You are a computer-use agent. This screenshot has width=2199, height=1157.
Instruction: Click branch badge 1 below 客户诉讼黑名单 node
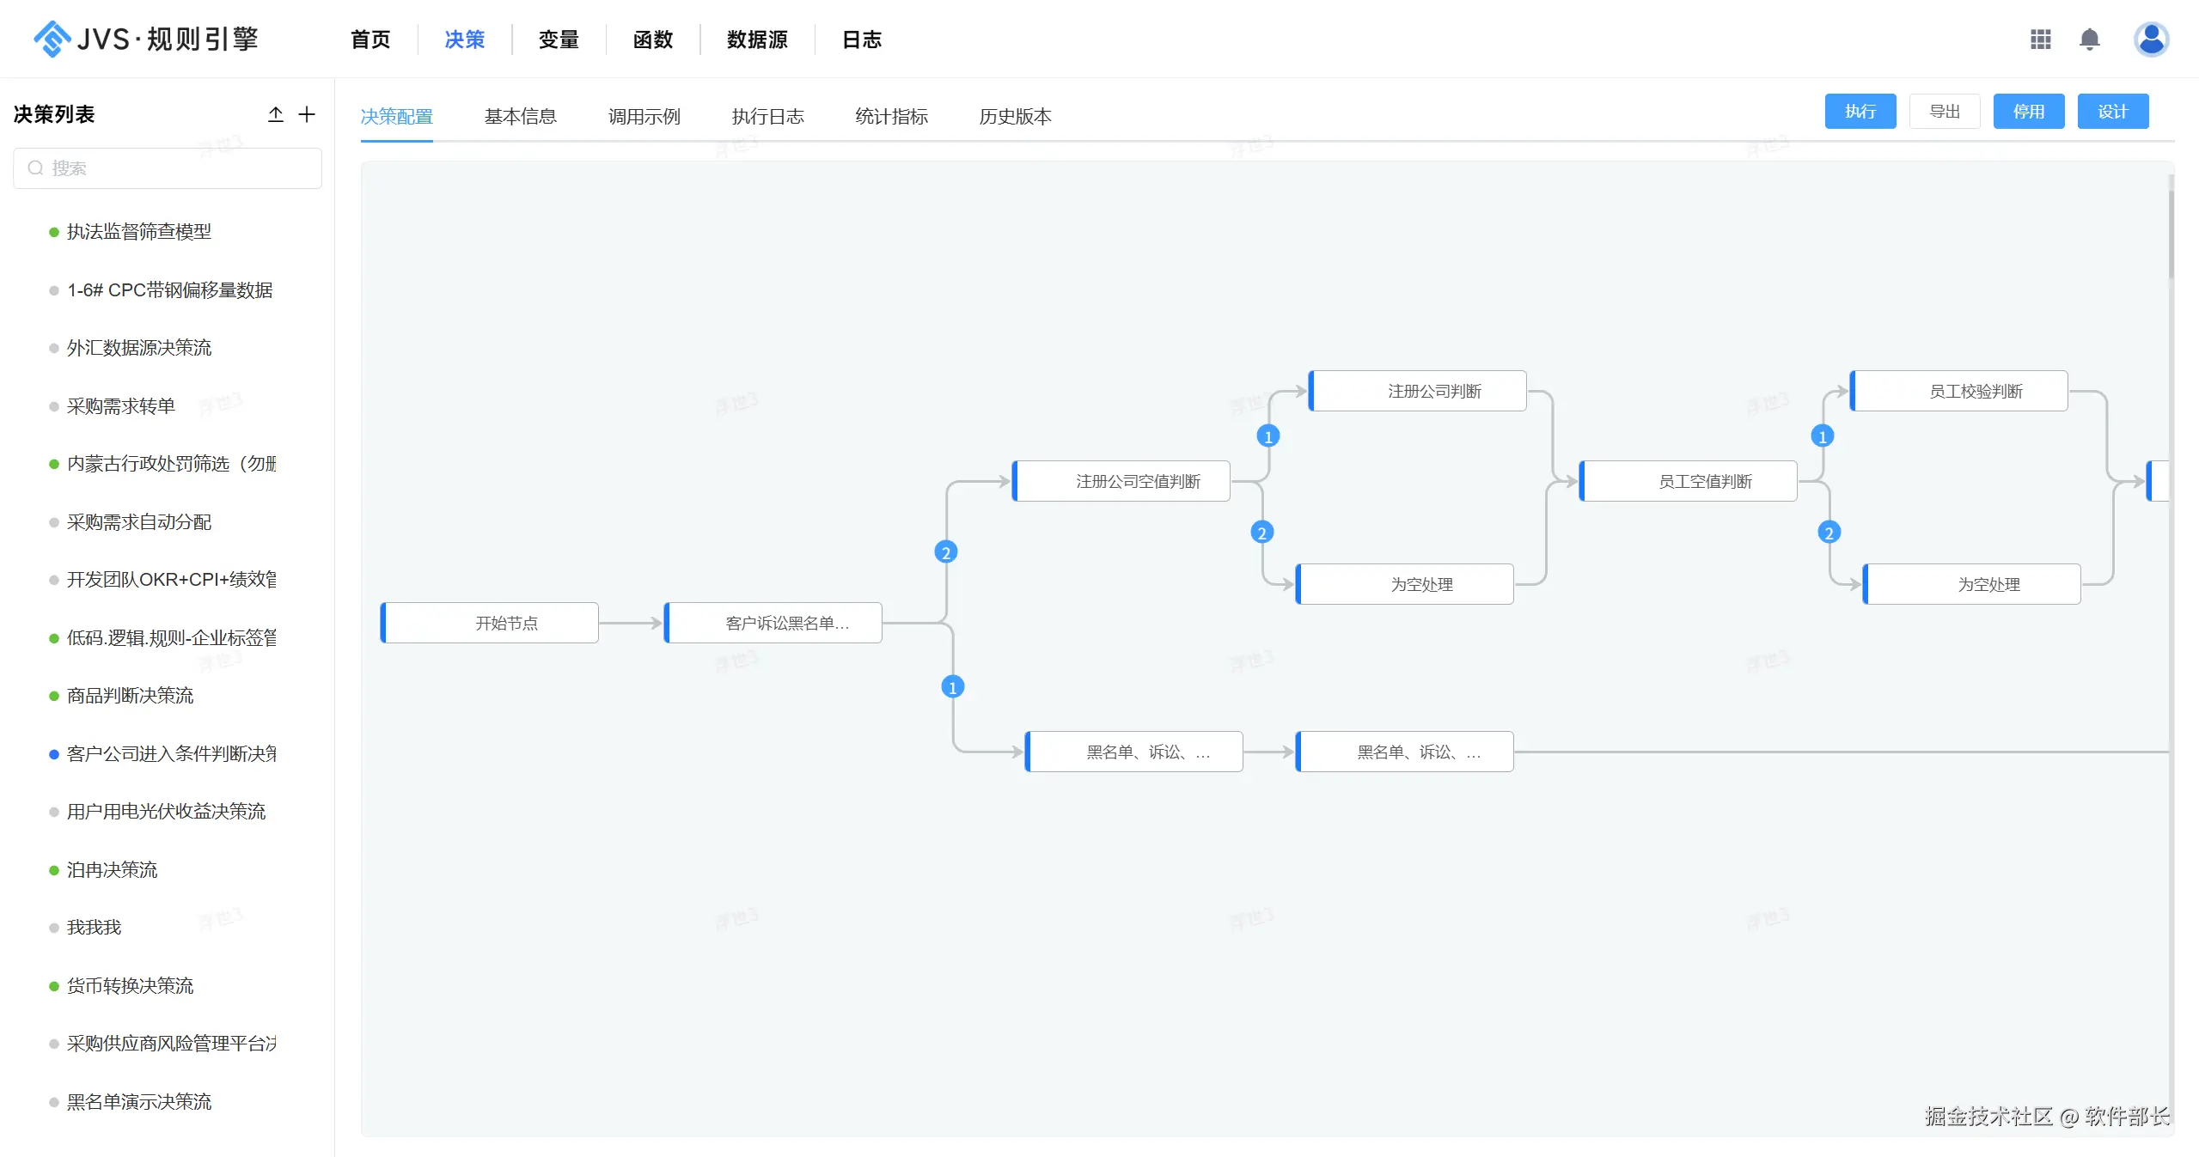pos(952,687)
